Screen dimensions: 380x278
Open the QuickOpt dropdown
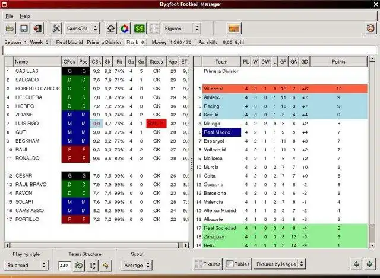coord(82,29)
